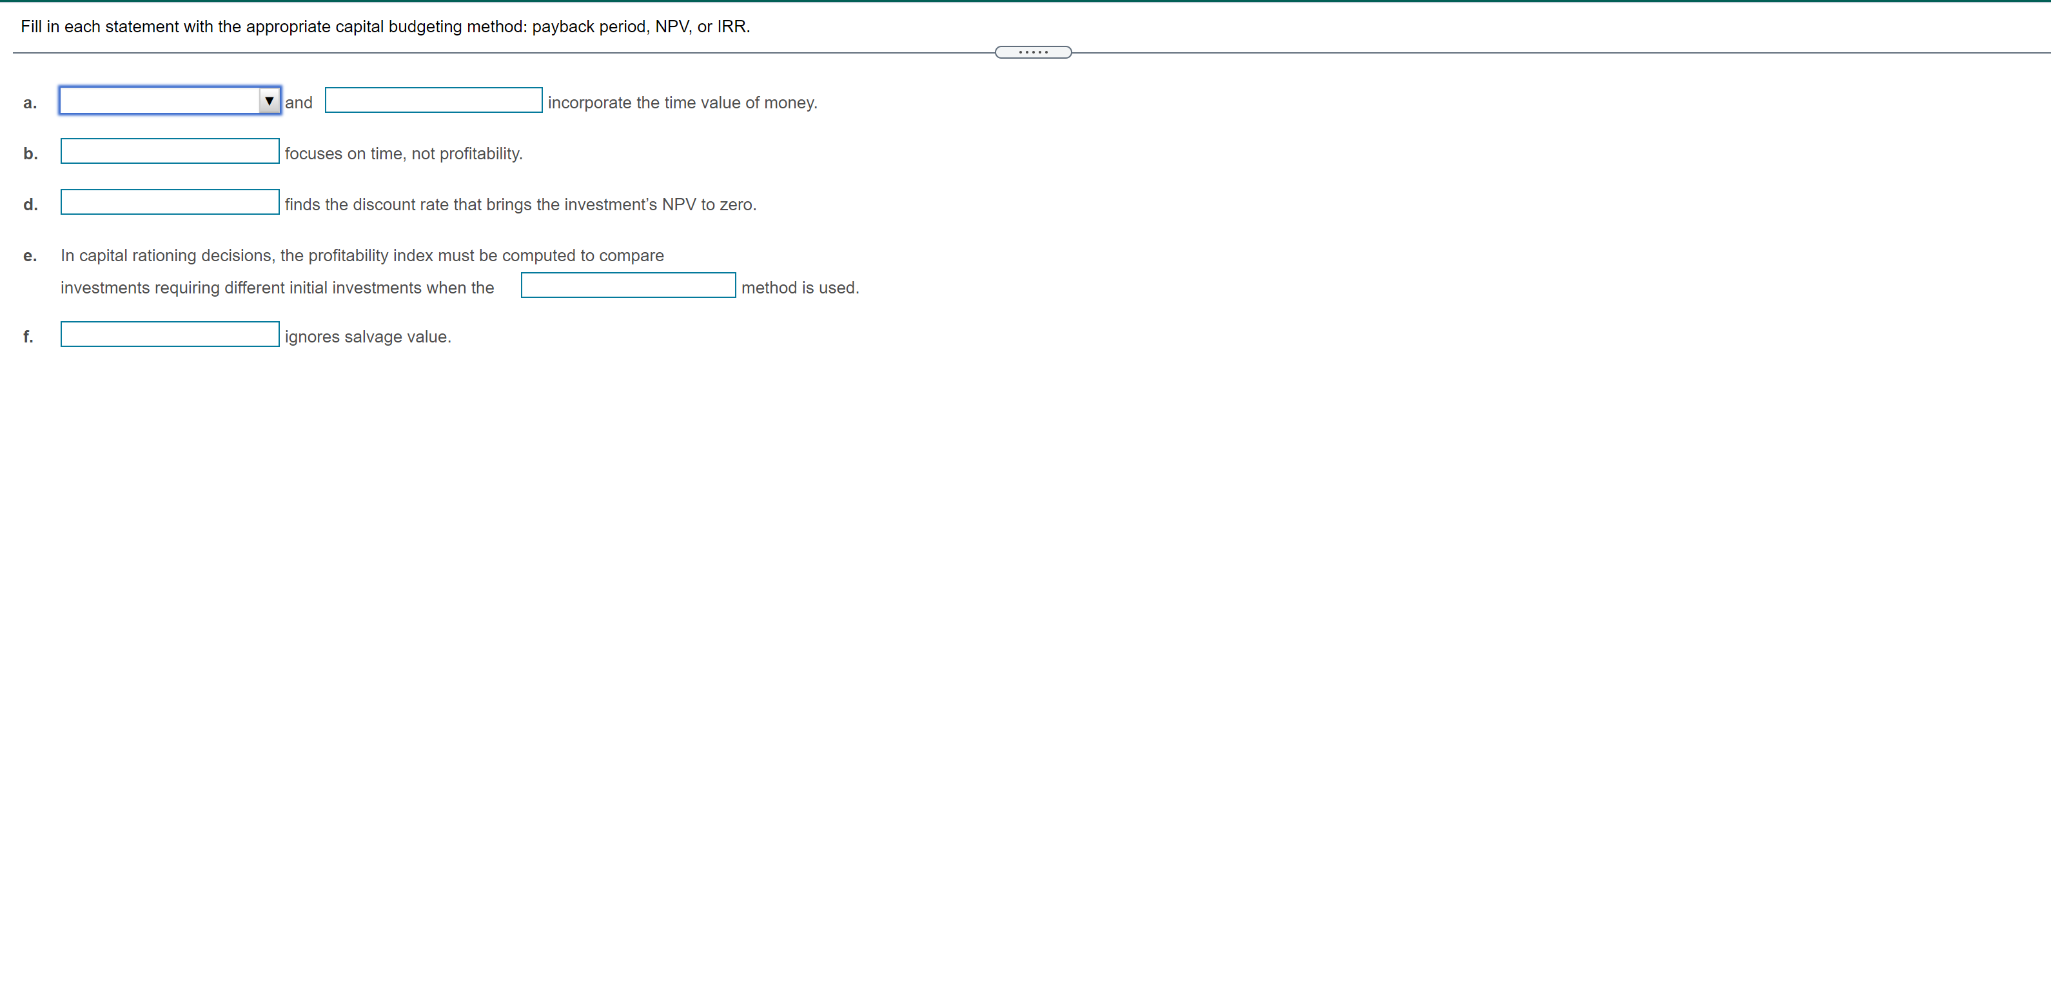Click the bold 'd.' statement label
The height and width of the screenshot is (1008, 2051).
[x=30, y=204]
